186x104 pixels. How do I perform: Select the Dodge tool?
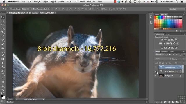tap(3, 66)
